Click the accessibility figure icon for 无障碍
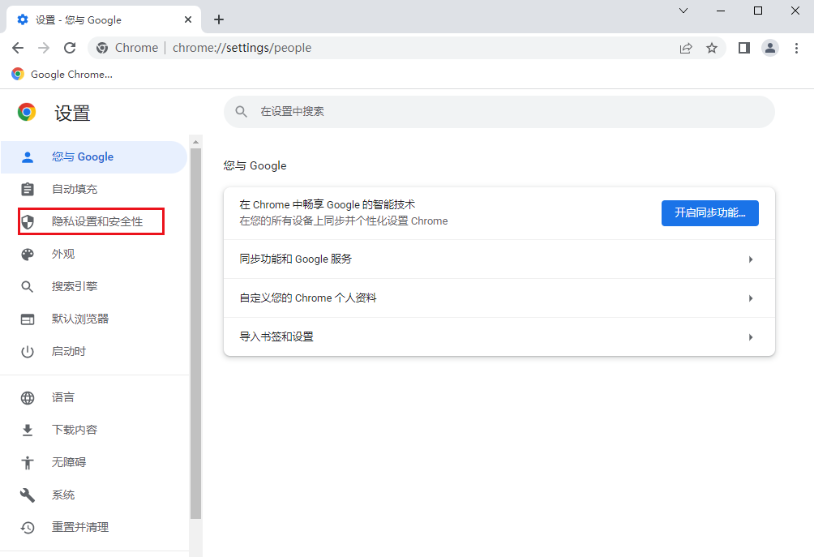814x557 pixels. (x=28, y=462)
